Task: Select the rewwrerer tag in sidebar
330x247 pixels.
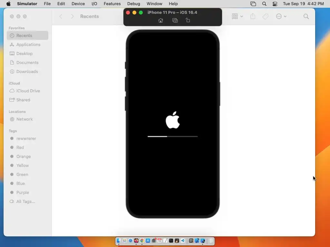Action: pos(27,138)
